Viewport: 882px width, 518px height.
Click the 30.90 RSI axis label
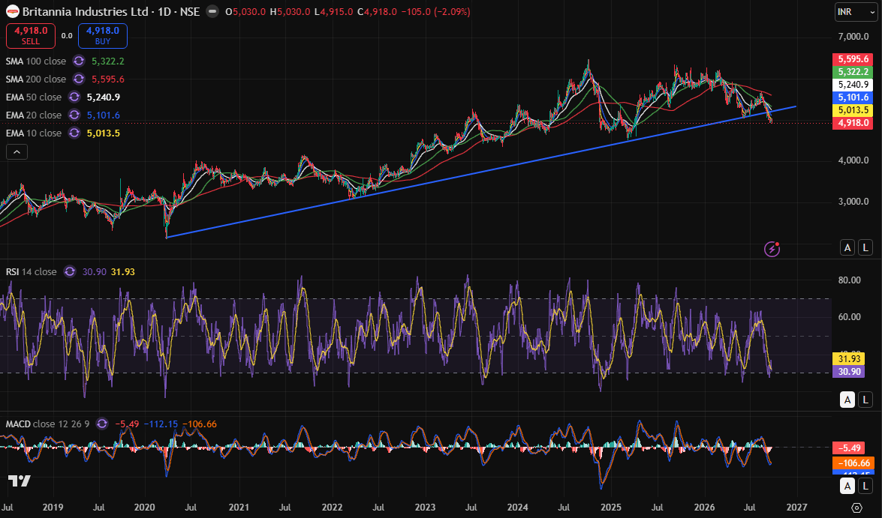[850, 371]
